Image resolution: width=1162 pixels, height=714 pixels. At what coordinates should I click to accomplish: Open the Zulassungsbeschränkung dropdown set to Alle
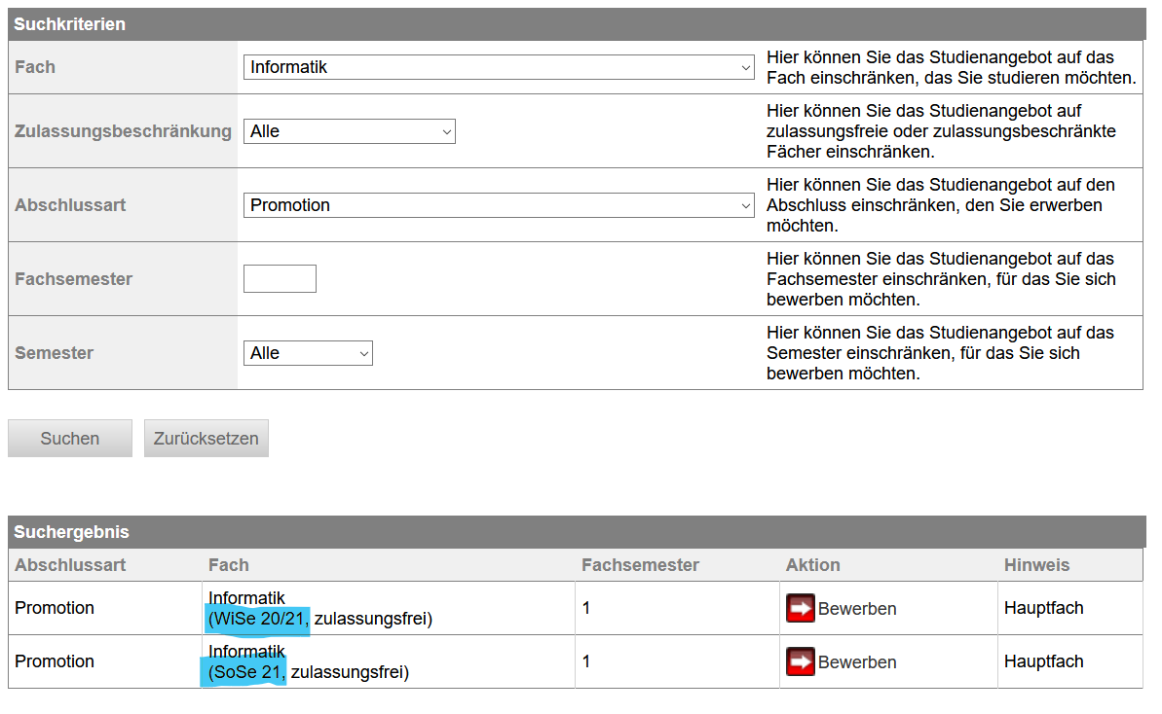(349, 131)
